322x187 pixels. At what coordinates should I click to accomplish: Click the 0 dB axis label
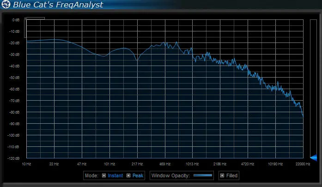(x=16, y=20)
